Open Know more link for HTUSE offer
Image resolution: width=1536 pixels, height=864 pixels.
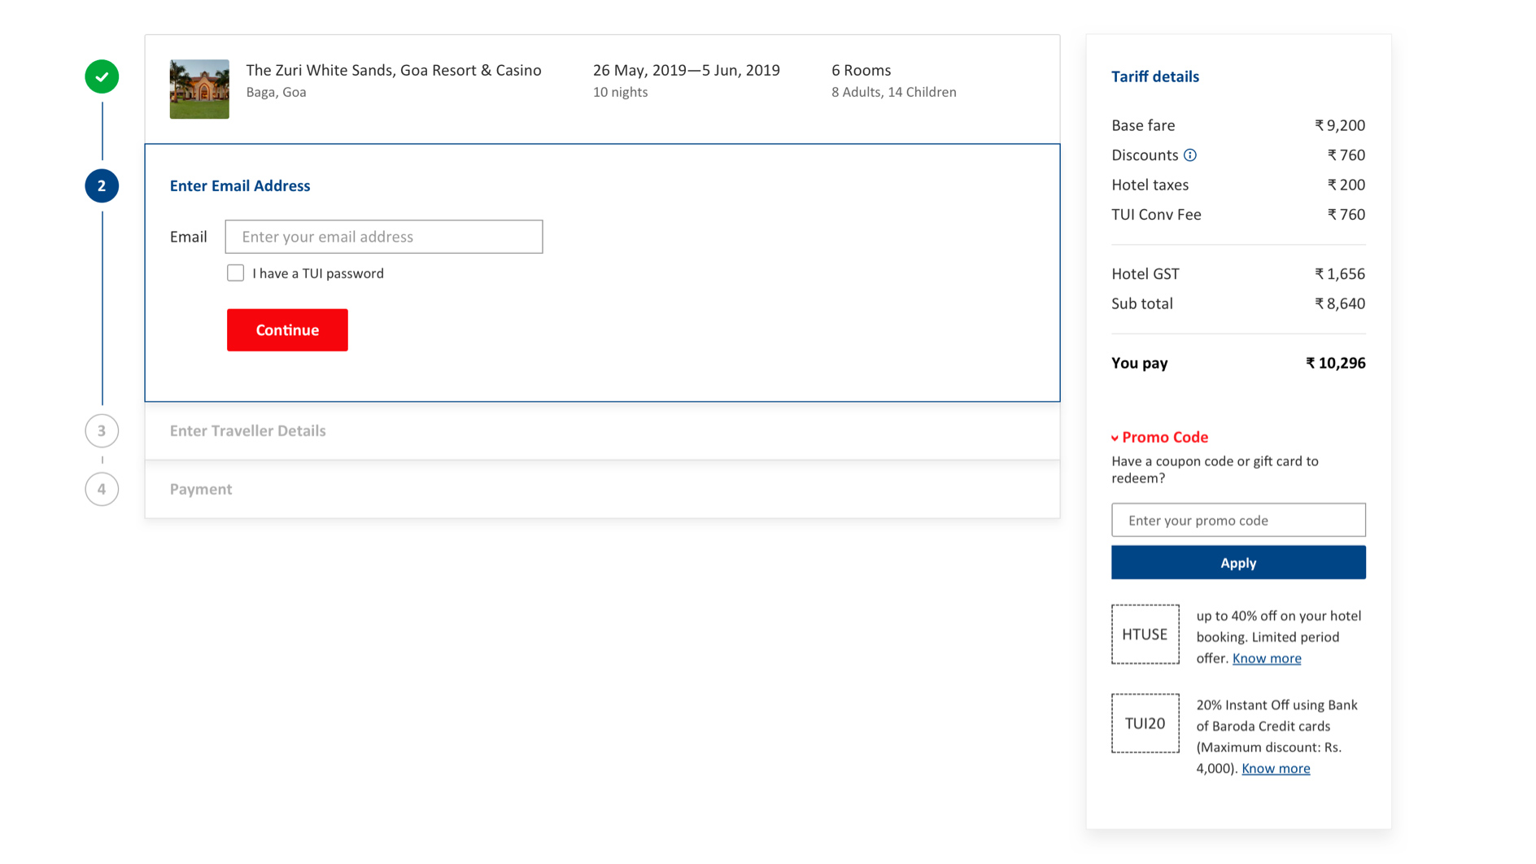click(1266, 658)
